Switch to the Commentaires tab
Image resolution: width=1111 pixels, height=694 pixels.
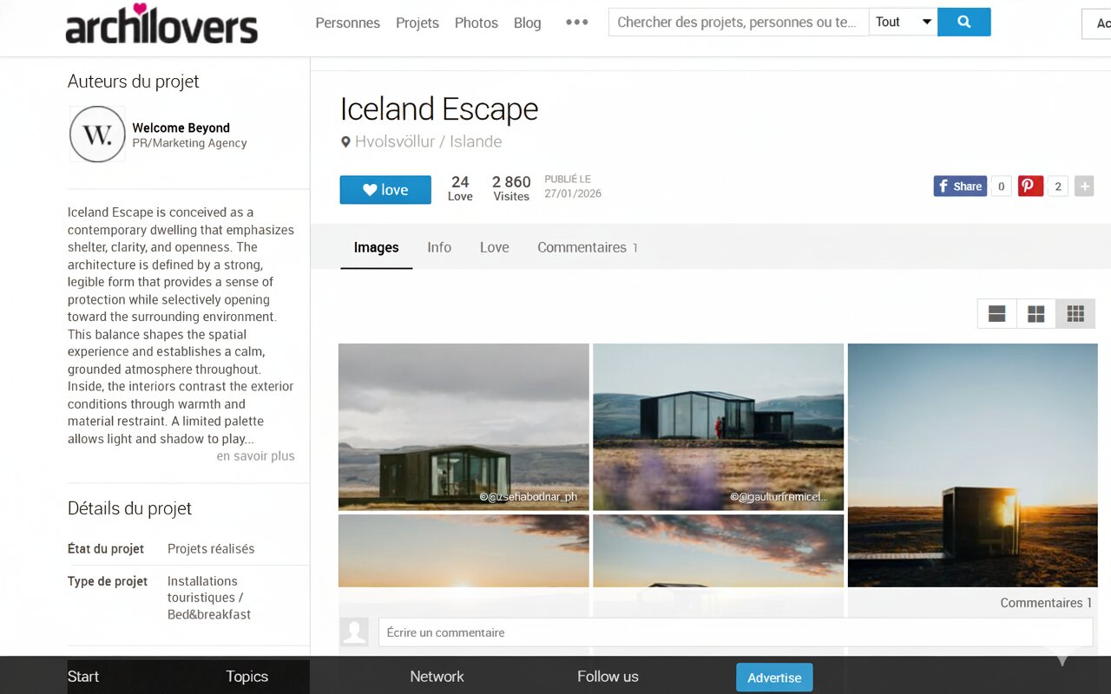pyautogui.click(x=588, y=247)
